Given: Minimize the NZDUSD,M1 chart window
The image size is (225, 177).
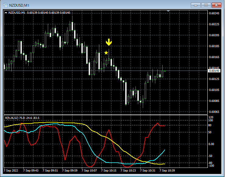Looking at the screenshot, I should pyautogui.click(x=195, y=5).
